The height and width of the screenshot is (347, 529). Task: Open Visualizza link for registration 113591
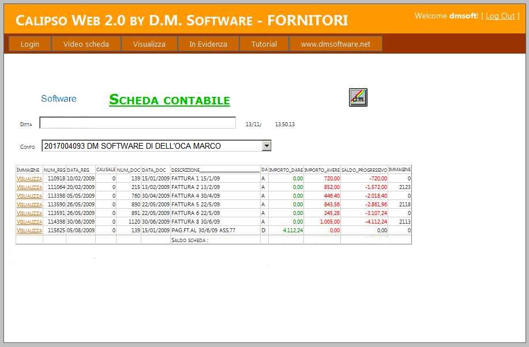coord(29,213)
